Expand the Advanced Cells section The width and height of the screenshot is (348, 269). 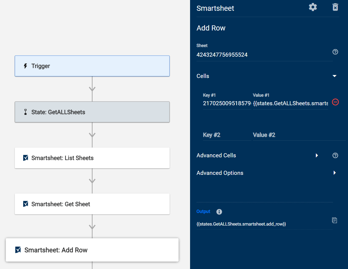click(317, 155)
